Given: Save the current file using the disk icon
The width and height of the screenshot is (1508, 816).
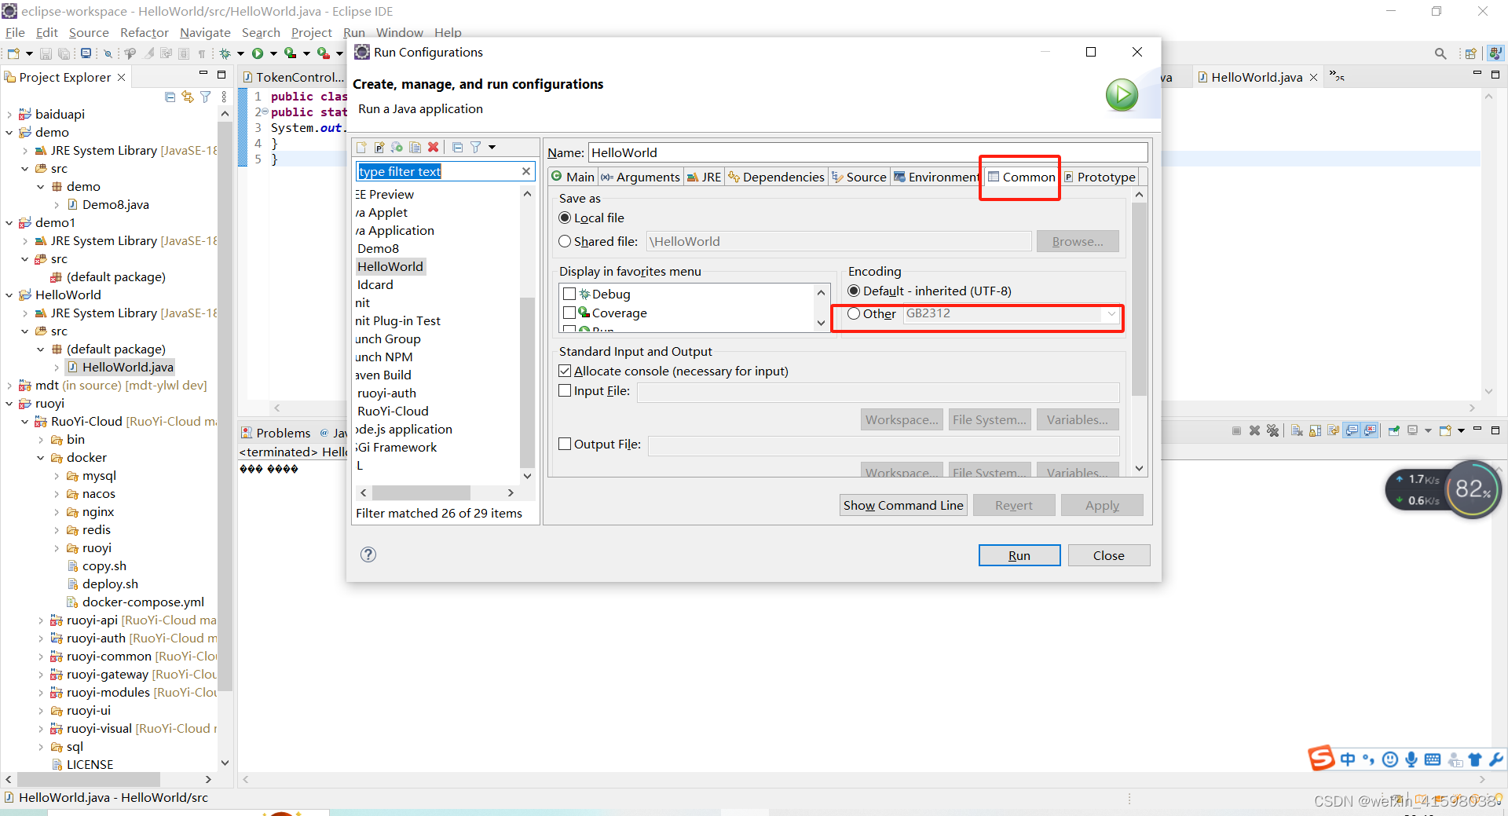Looking at the screenshot, I should click(x=46, y=53).
